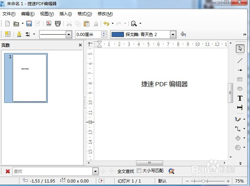Click the 查找 search input field
The width and height of the screenshot is (250, 186).
[x=53, y=171]
